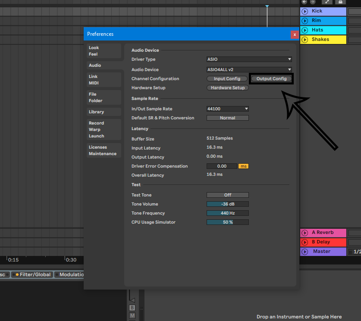Toggle the yellow activator dot on Filter/Global
The width and height of the screenshot is (361, 321).
17,274
